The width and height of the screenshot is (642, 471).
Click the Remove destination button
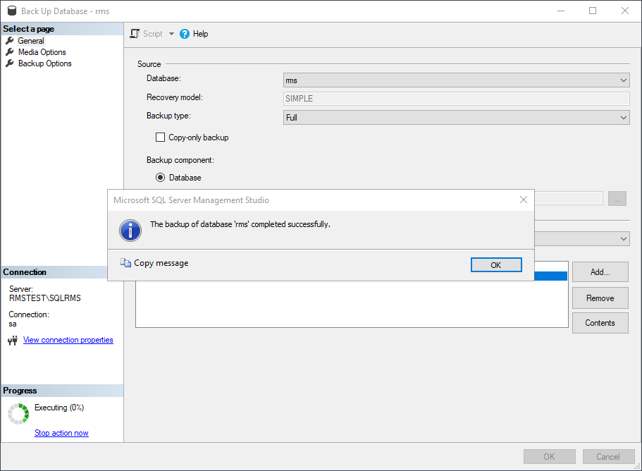(x=600, y=298)
